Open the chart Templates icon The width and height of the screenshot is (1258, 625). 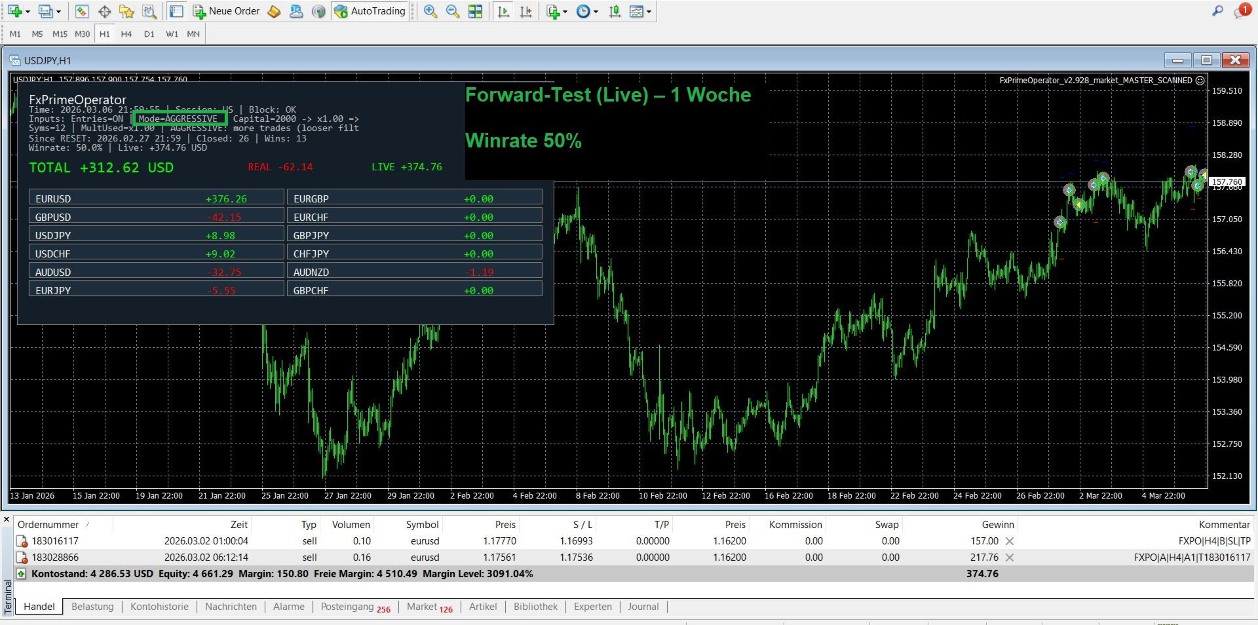point(636,11)
